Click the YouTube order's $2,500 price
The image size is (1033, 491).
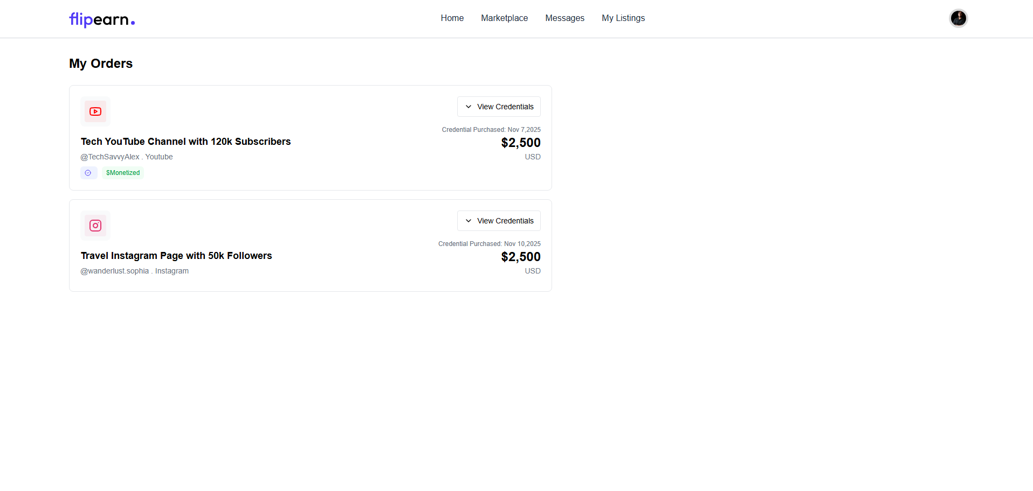(520, 143)
